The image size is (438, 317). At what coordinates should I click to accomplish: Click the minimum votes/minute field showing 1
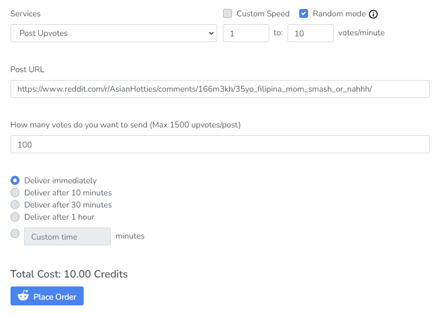246,33
